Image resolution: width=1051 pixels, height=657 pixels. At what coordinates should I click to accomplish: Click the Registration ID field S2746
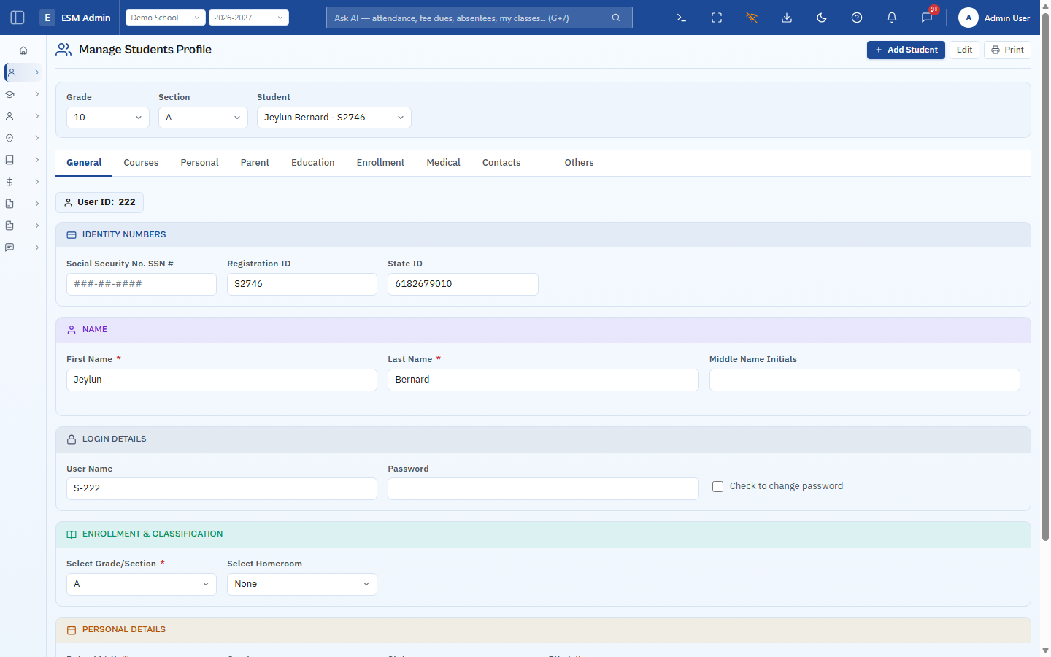(302, 284)
